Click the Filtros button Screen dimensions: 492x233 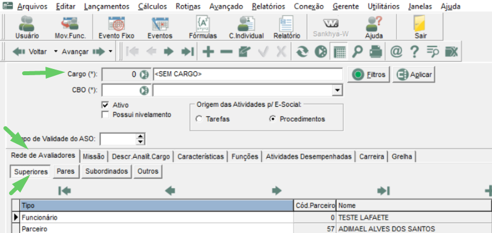[369, 75]
